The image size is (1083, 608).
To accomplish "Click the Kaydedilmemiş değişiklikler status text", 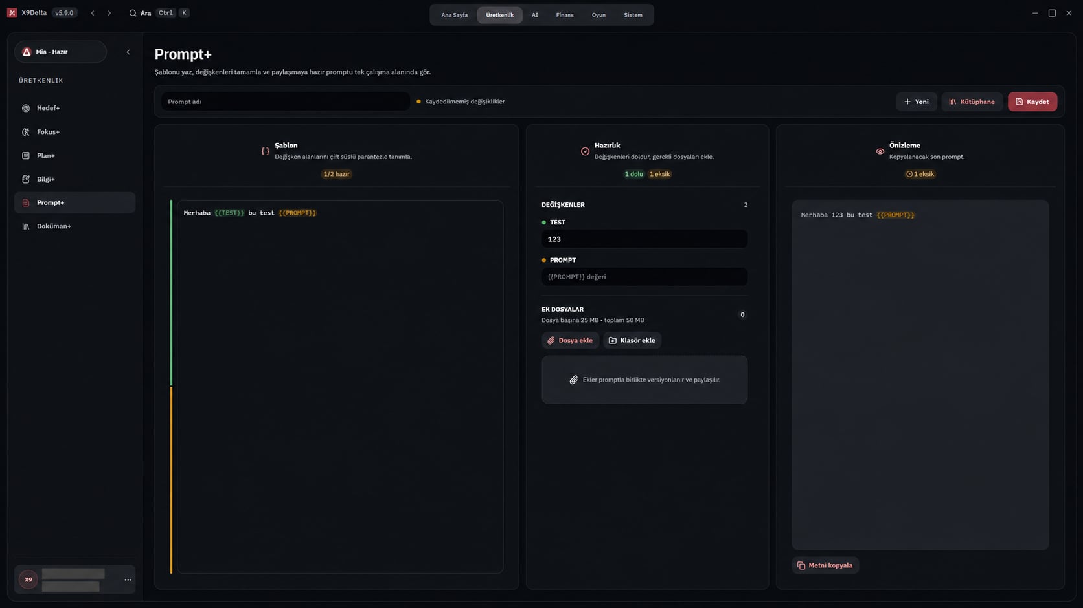I will [x=464, y=102].
